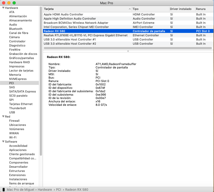Collapse the Software section triangle
214x192 pixels.
point(3,142)
